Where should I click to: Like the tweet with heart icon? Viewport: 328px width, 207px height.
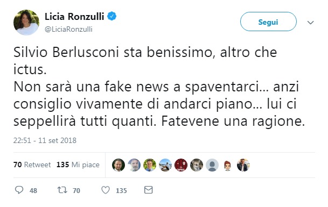coord(106,190)
